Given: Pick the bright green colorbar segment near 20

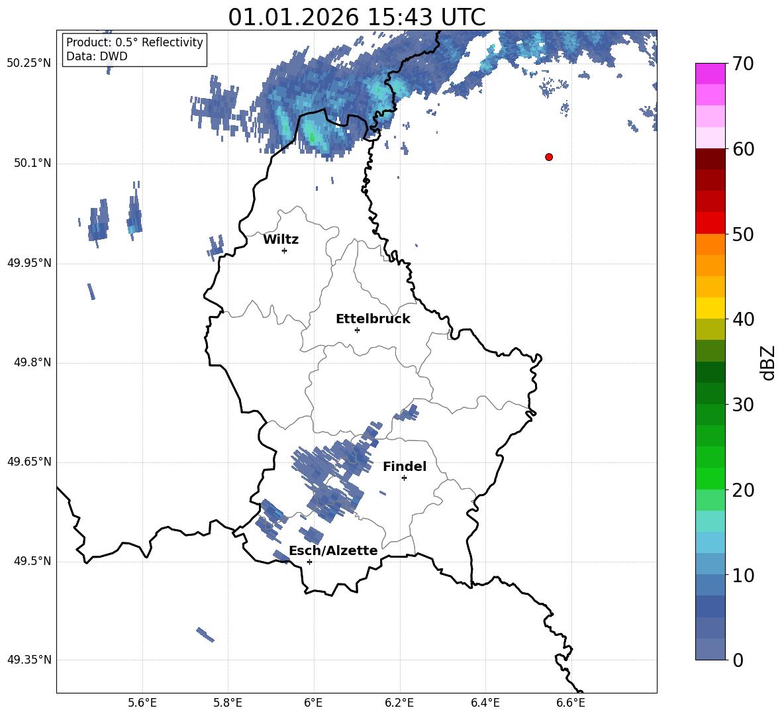Looking at the screenshot, I should click(710, 478).
